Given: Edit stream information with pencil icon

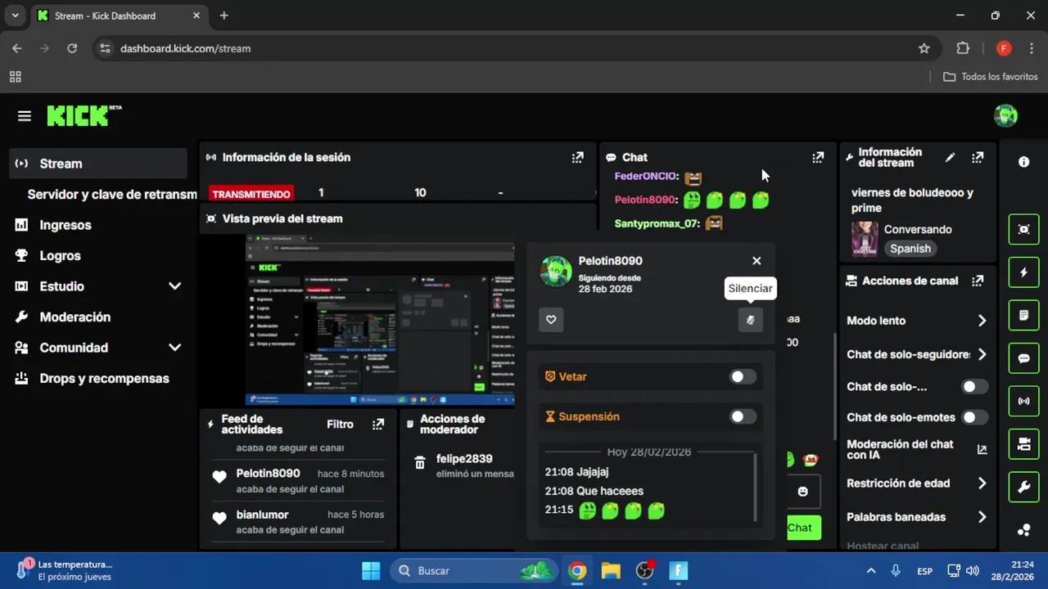Looking at the screenshot, I should 950,157.
